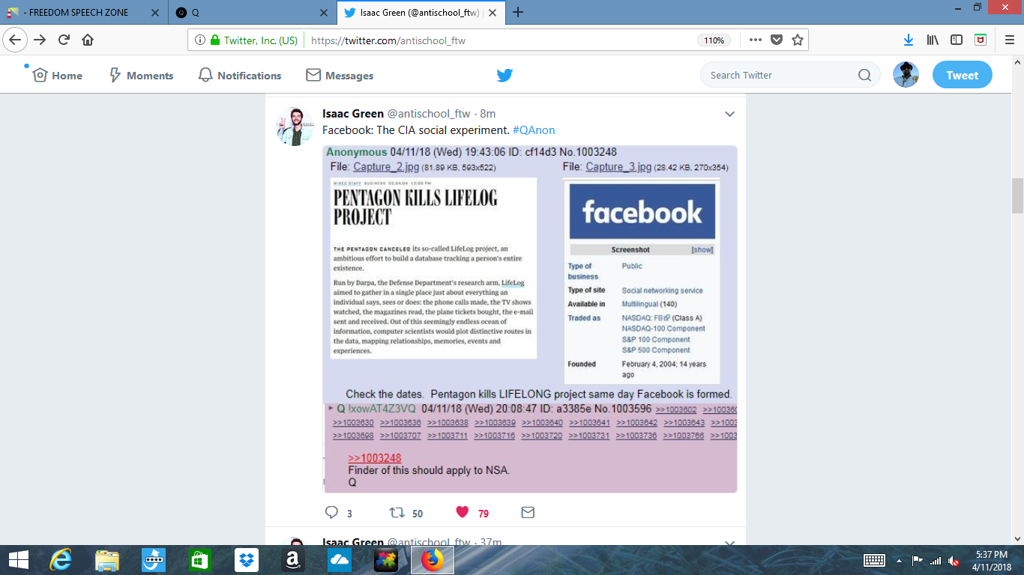1024x575 pixels.
Task: Reload the page with the refresh button
Action: pyautogui.click(x=64, y=40)
